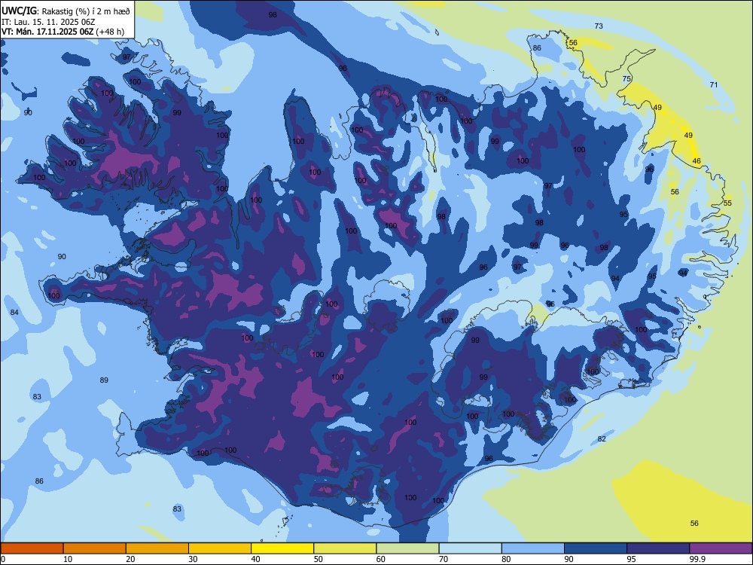Viewport: 753px width, 565px height.
Task: Click the legend scale label '70'
Action: coord(444,559)
